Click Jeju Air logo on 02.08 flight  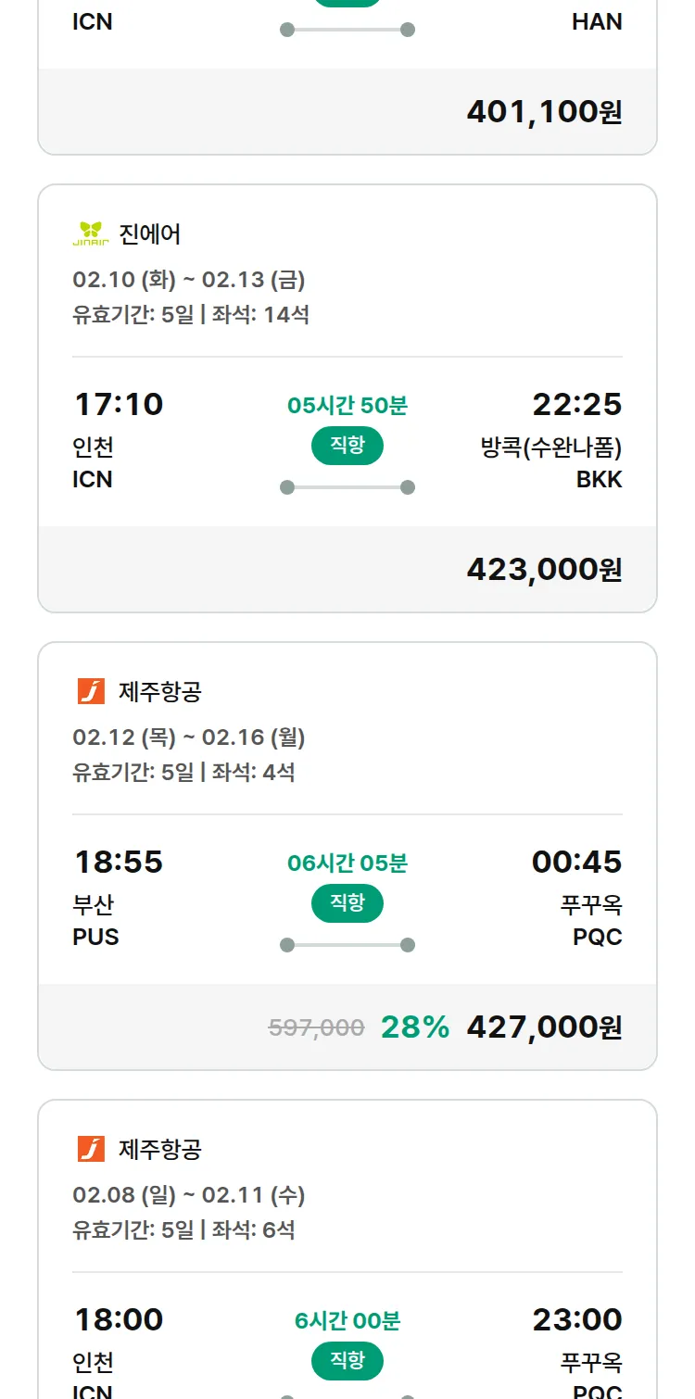[91, 1149]
